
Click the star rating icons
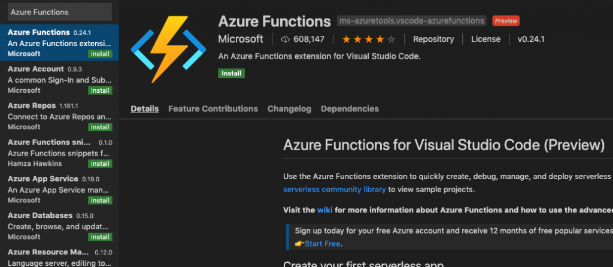tap(368, 40)
